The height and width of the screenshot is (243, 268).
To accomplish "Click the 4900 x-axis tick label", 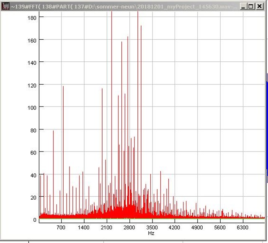I will click(x=197, y=228).
